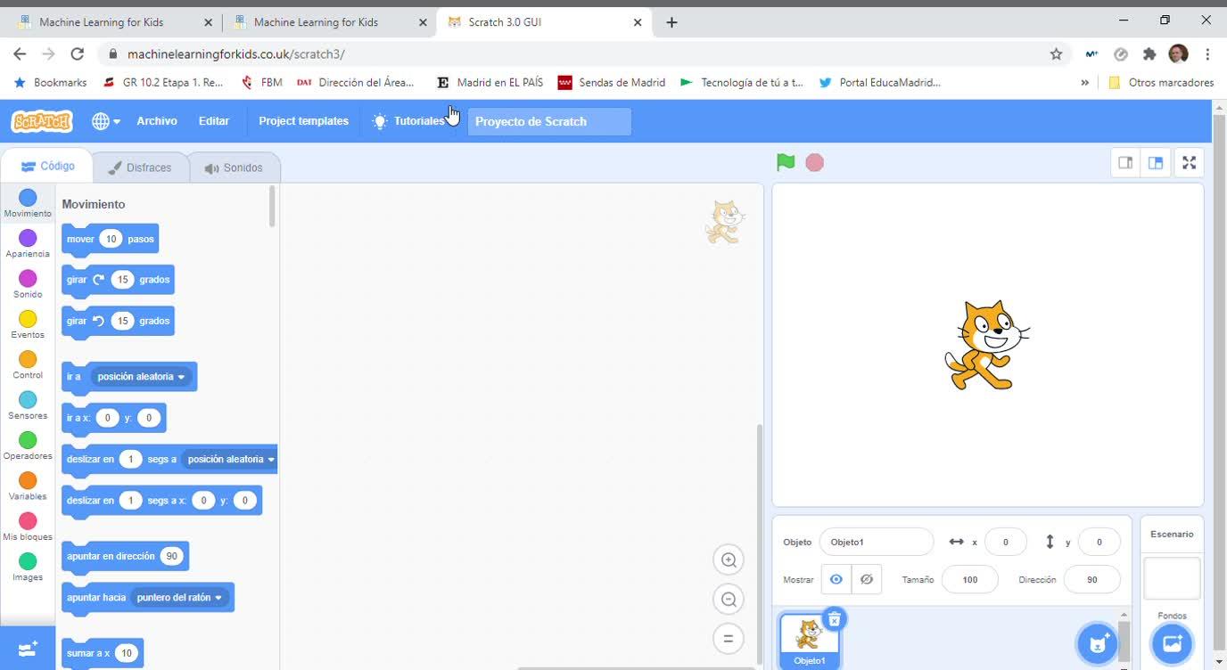Click the browser back arrow
This screenshot has height=670, width=1227.
pyautogui.click(x=20, y=54)
